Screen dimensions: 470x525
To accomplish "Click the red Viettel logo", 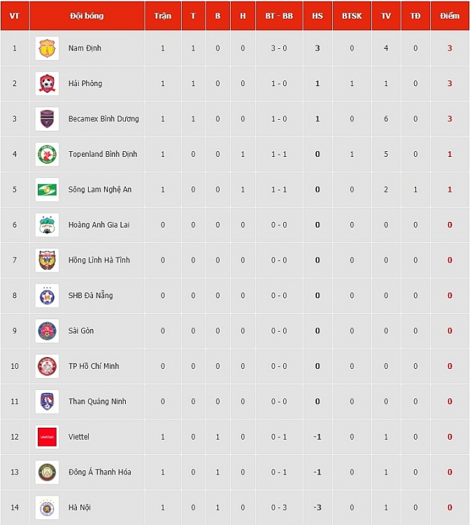I will pyautogui.click(x=47, y=437).
